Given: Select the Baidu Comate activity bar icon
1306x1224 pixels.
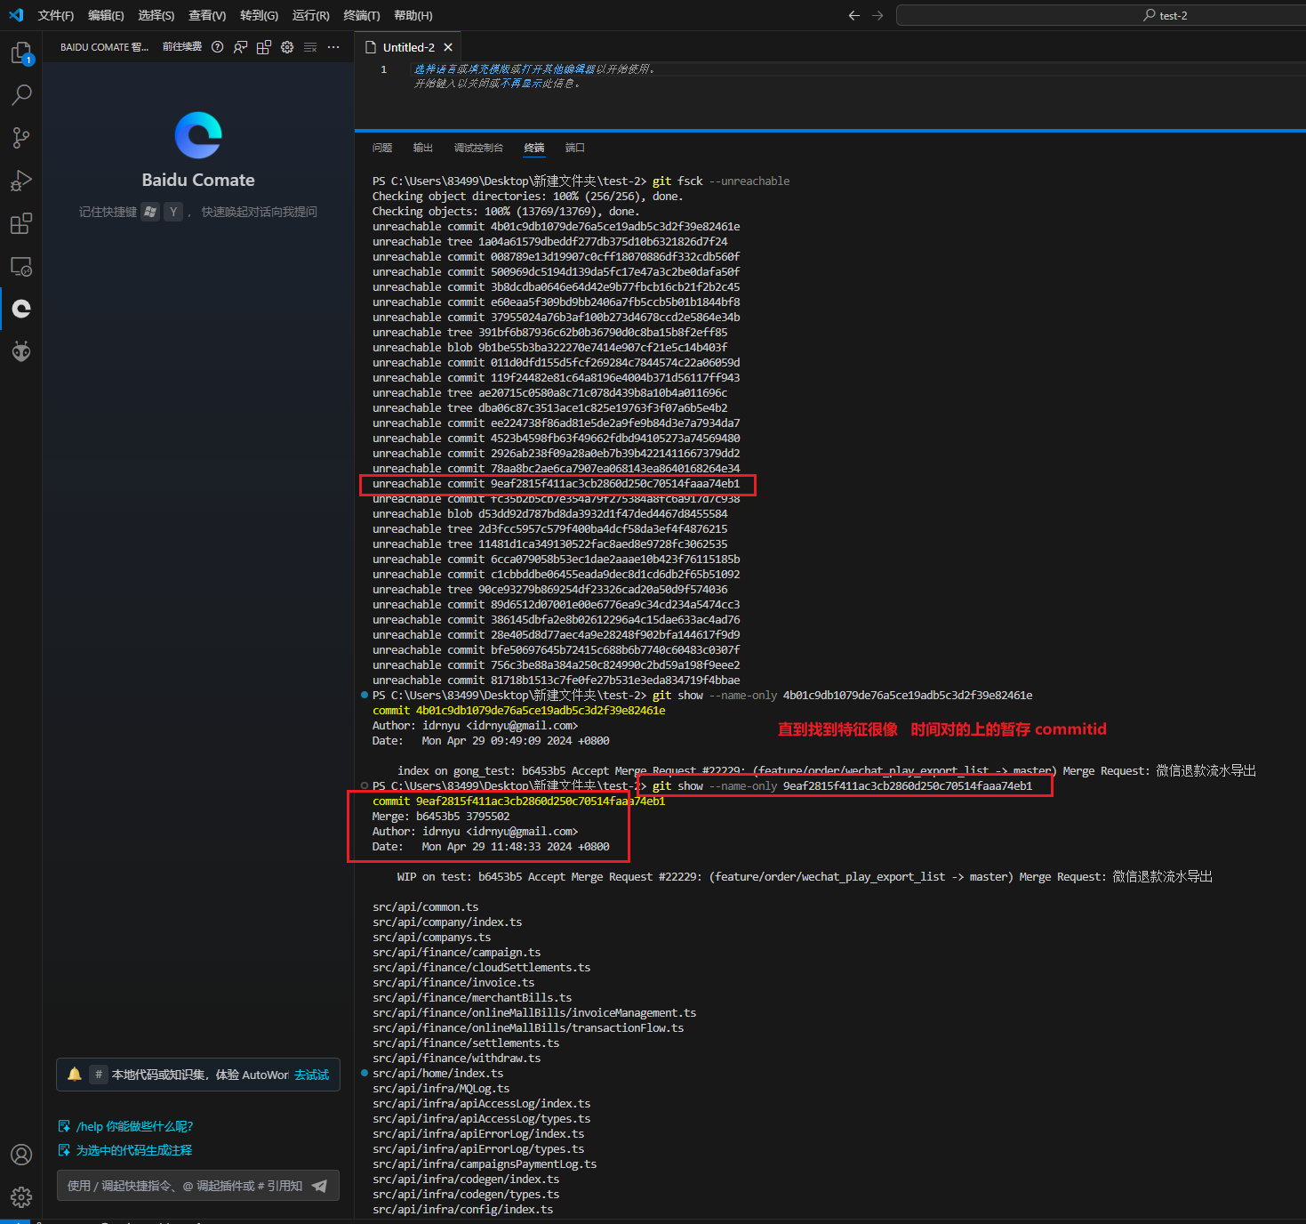Looking at the screenshot, I should (x=21, y=309).
